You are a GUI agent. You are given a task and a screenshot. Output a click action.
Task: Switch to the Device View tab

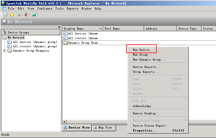click(x=77, y=128)
